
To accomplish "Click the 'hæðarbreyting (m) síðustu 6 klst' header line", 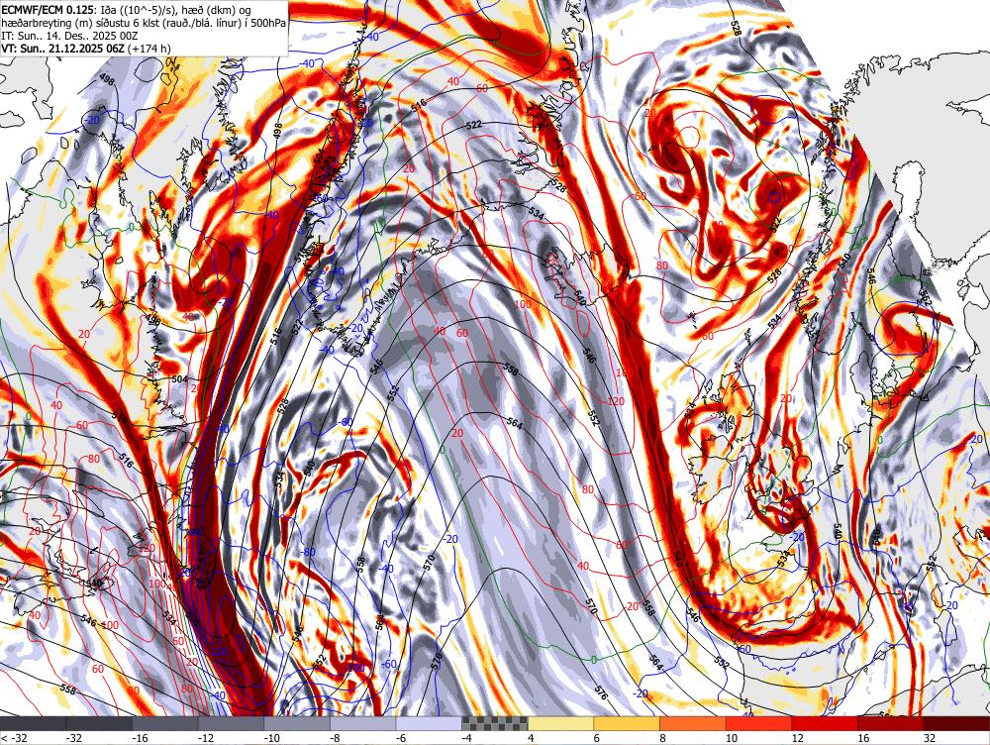I will (144, 23).
